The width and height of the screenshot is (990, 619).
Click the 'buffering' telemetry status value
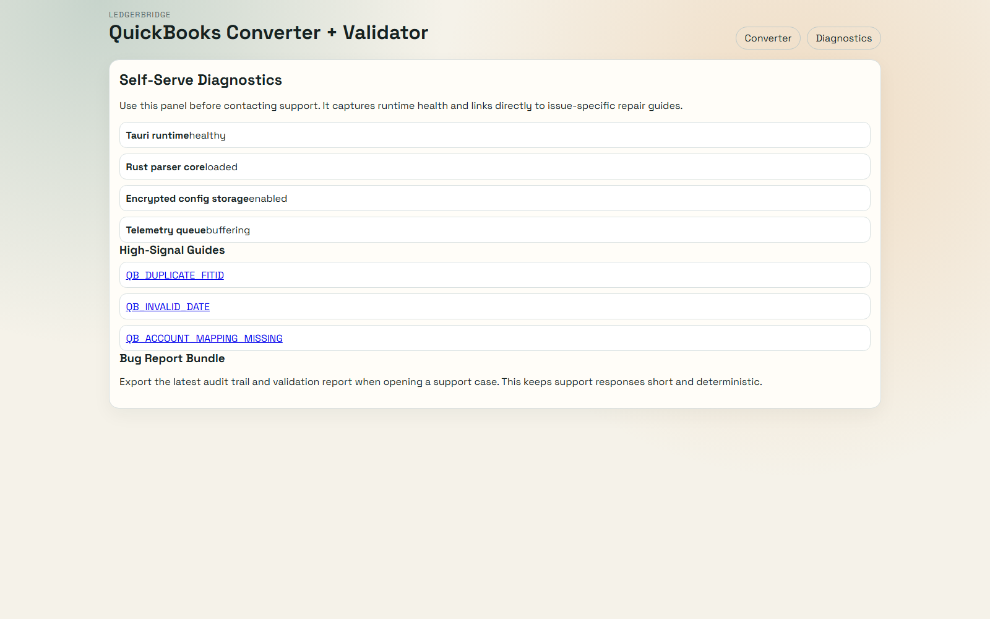tap(228, 230)
